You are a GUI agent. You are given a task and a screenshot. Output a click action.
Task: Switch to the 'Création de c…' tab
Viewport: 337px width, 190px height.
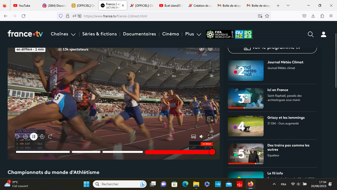tap(200, 6)
